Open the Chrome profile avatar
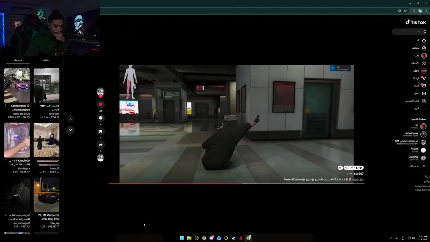 (420, 11)
